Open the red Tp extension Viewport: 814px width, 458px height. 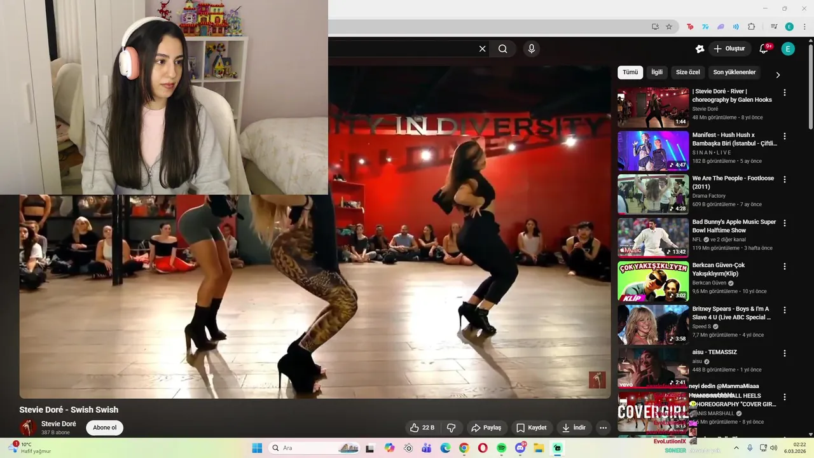pyautogui.click(x=690, y=27)
